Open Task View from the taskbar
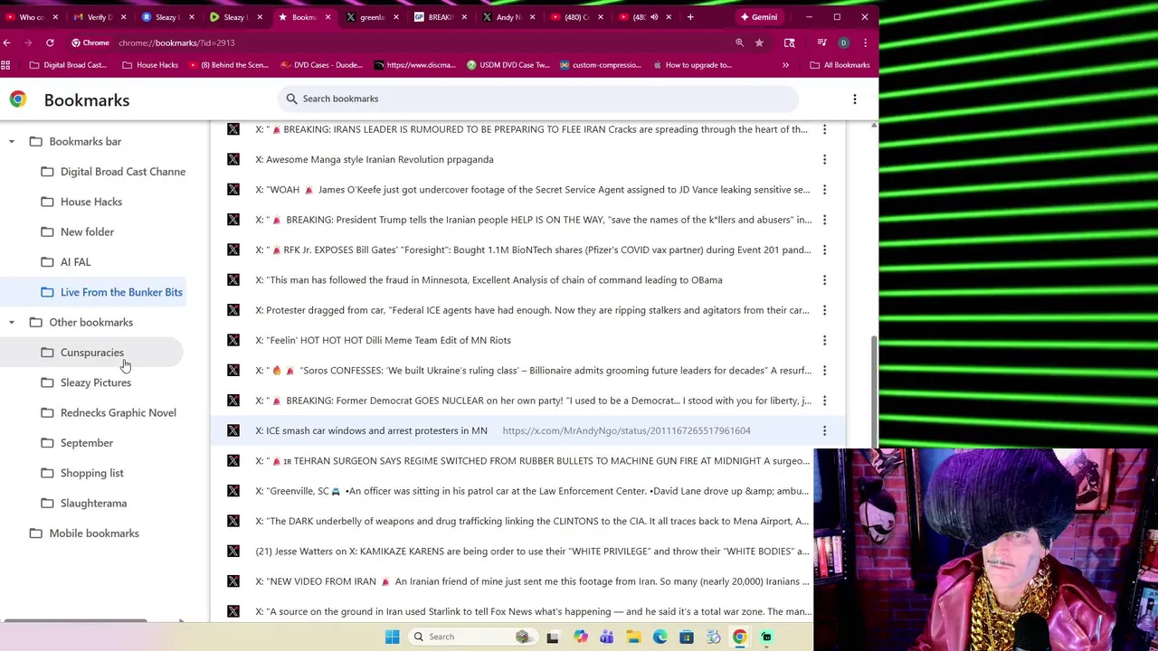Viewport: 1158px width, 651px height. pos(553,637)
